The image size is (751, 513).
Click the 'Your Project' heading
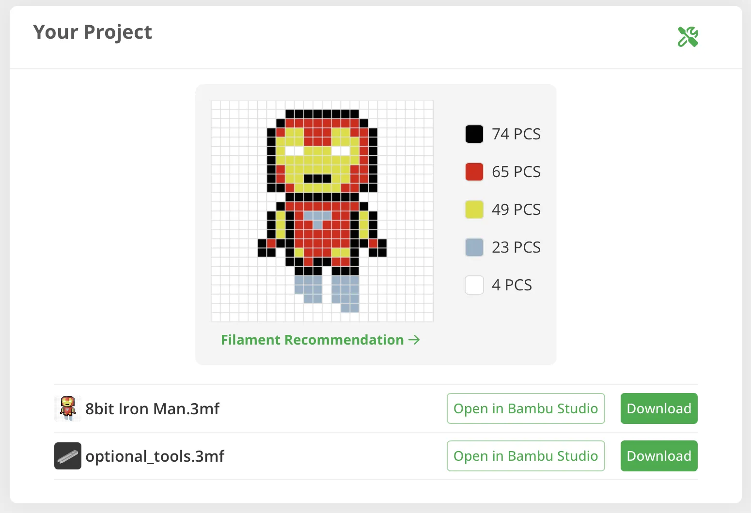(x=93, y=32)
